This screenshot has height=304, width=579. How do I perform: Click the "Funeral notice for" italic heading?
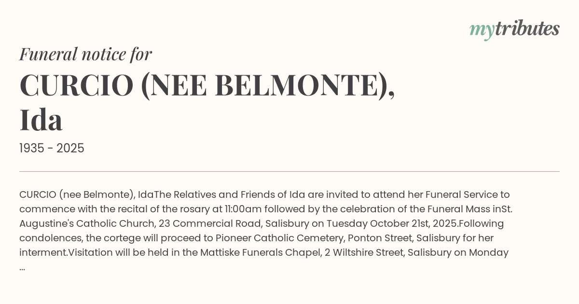point(85,54)
